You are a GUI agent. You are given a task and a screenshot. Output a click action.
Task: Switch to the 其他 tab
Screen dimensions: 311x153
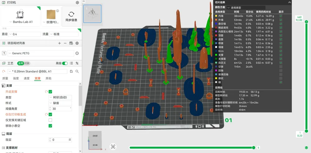(49, 78)
